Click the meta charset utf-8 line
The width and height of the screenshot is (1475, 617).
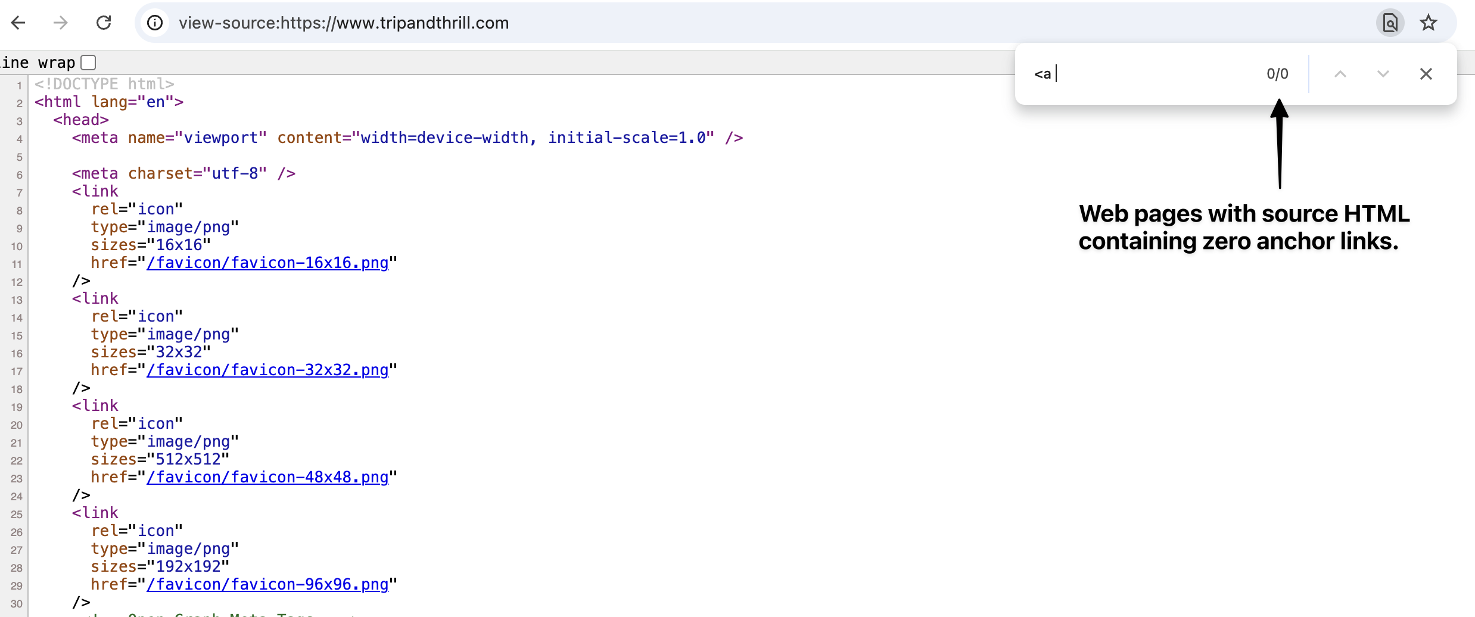click(183, 173)
